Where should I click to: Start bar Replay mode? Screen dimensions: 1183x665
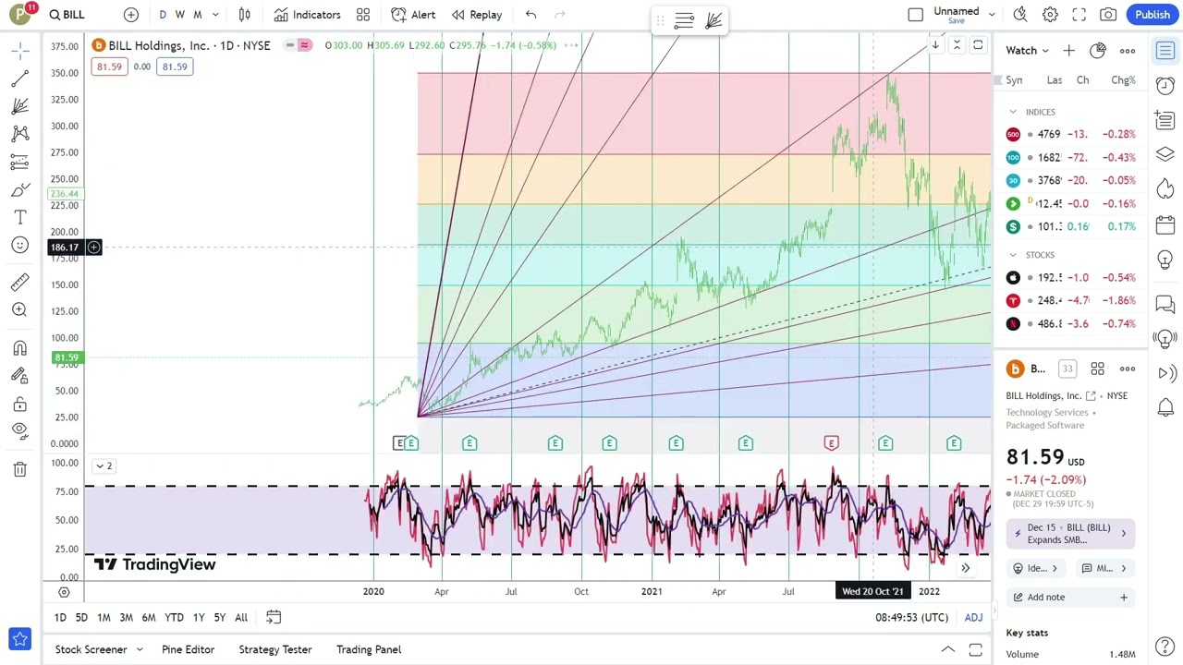pos(477,15)
